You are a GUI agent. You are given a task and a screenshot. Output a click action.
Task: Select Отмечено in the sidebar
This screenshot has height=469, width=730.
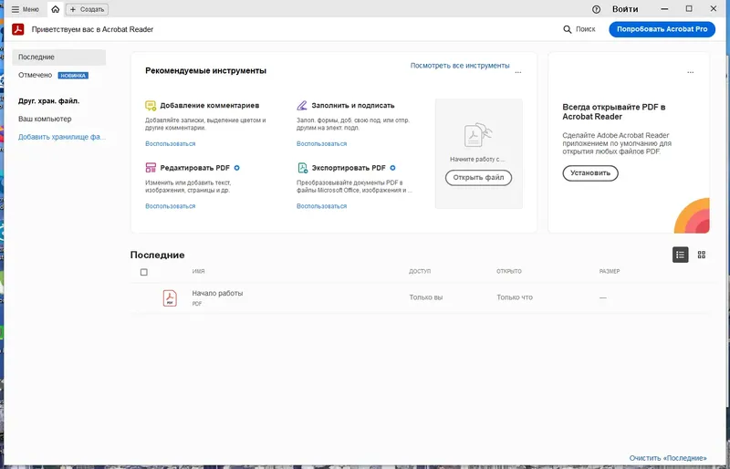[35, 75]
